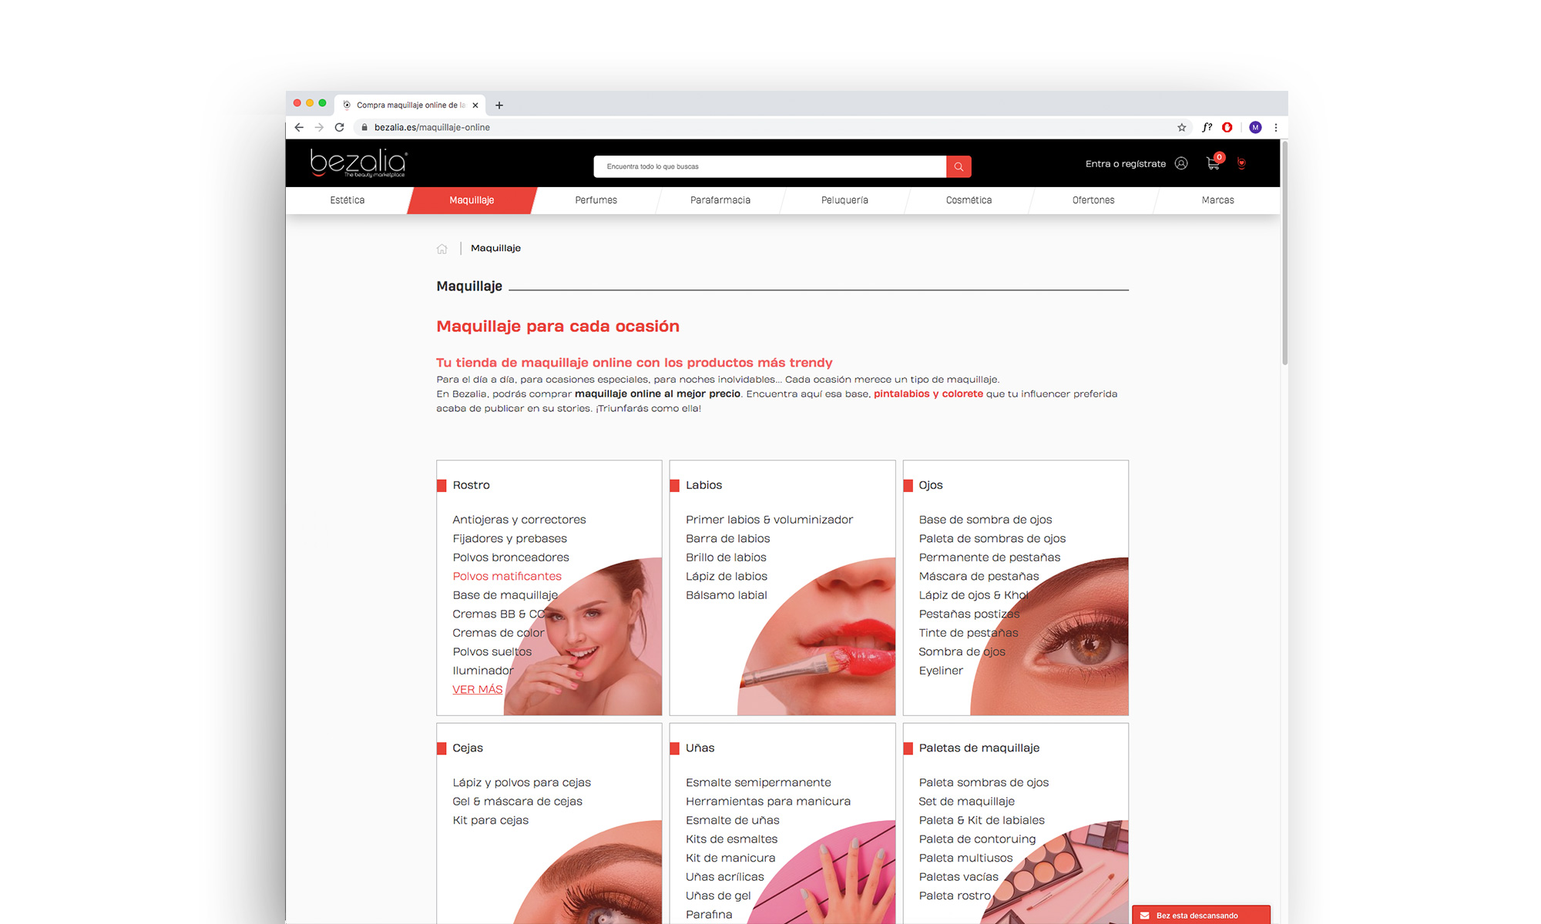Open Herramientas para manicura
The image size is (1541, 924).
click(768, 802)
